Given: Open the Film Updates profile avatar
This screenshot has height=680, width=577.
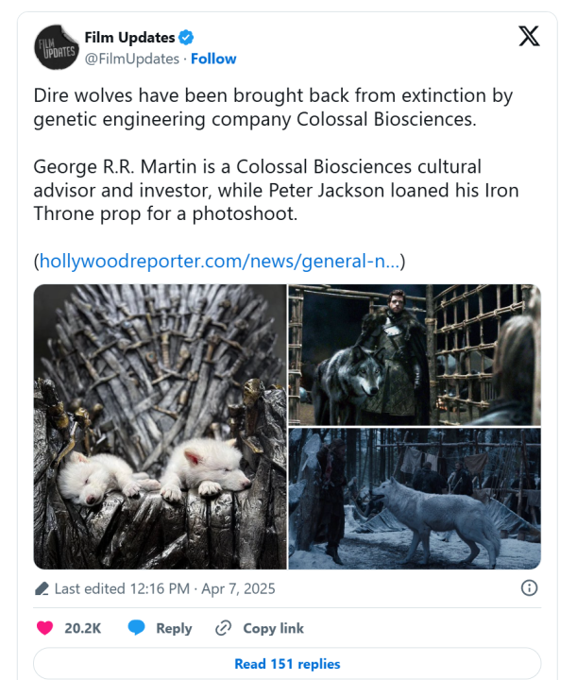Looking at the screenshot, I should (56, 46).
